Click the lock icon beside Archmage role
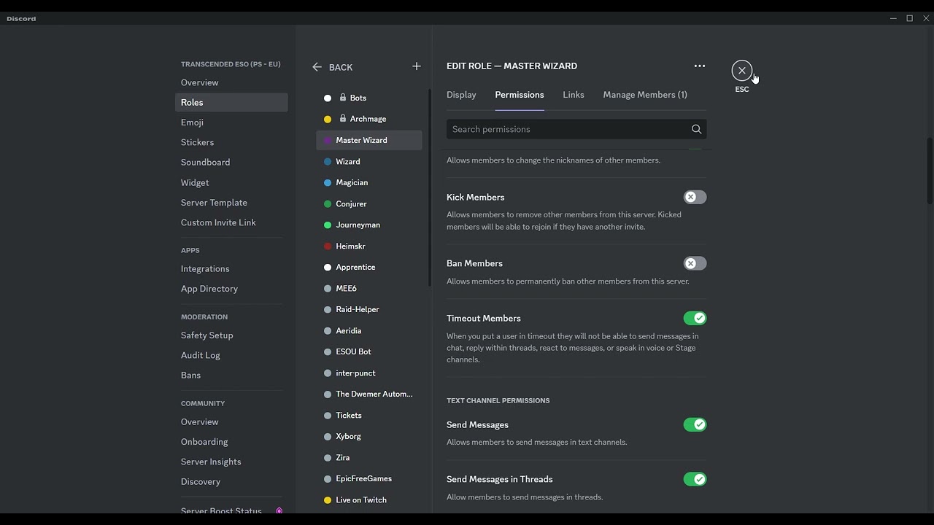This screenshot has height=525, width=934. (343, 119)
